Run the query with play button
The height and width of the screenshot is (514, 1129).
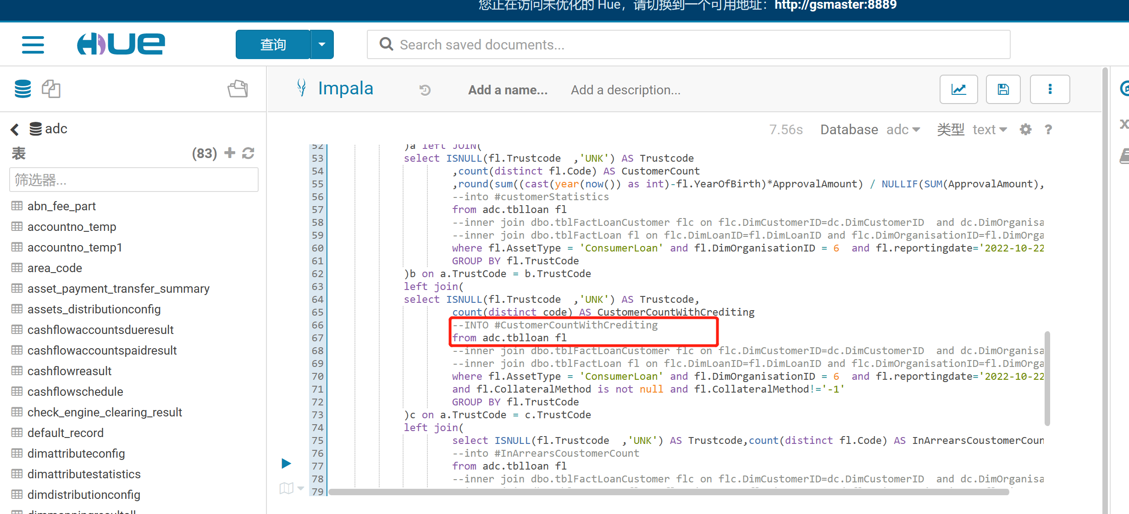[x=286, y=463]
